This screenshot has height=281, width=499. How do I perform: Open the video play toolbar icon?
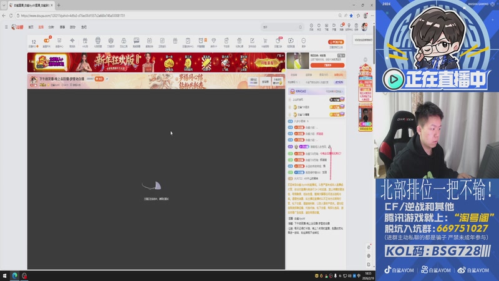291,41
